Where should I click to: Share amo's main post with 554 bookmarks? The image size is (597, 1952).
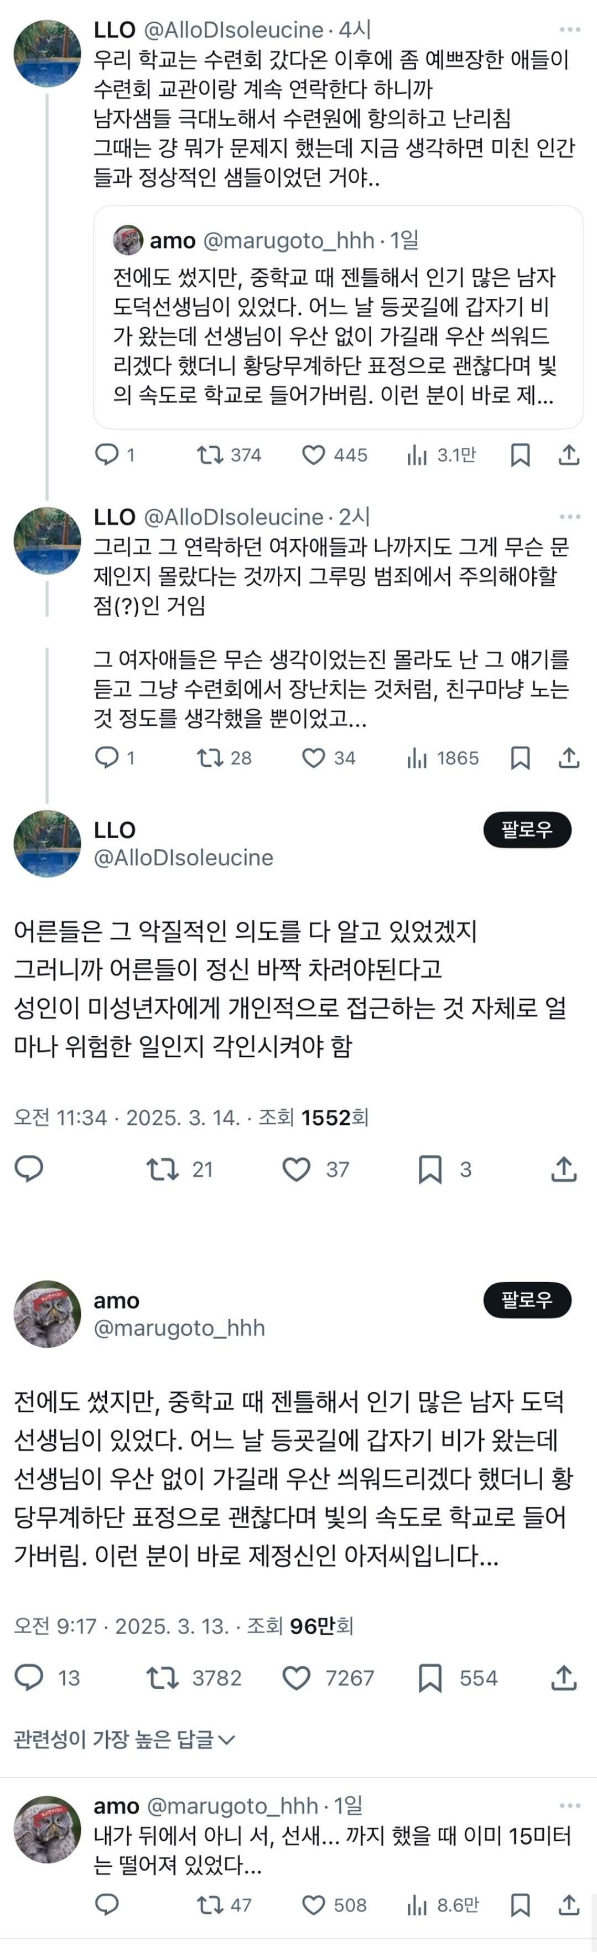pyautogui.click(x=564, y=1677)
